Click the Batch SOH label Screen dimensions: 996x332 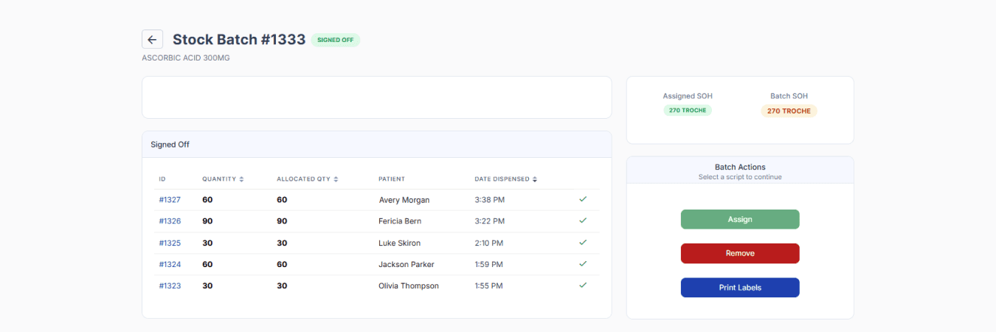[x=789, y=96]
